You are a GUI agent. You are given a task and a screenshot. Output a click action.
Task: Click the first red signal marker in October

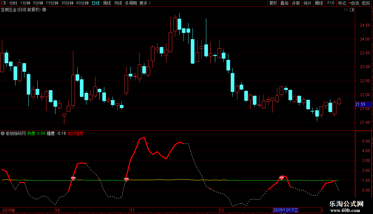click(x=73, y=178)
